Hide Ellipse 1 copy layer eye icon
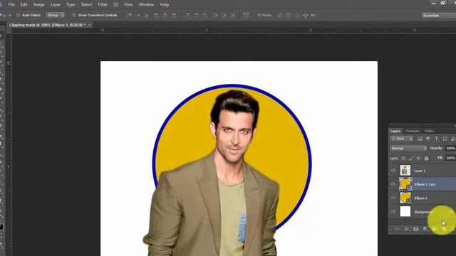The width and height of the screenshot is (456, 256). point(393,184)
